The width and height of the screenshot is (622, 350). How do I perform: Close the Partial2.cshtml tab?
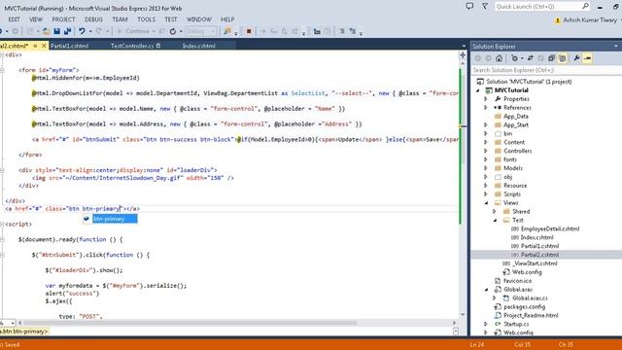click(x=44, y=46)
